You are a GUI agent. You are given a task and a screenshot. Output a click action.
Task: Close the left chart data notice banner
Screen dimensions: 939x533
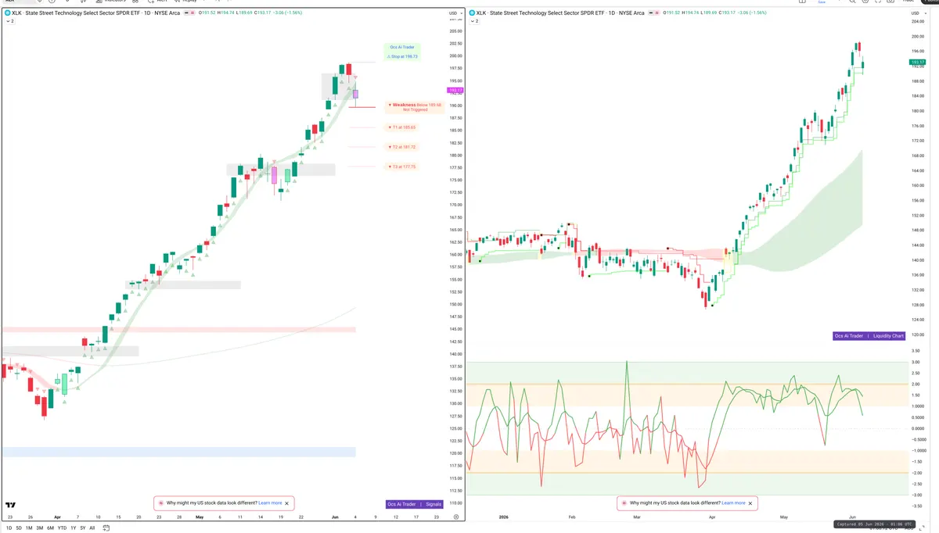pyautogui.click(x=287, y=503)
